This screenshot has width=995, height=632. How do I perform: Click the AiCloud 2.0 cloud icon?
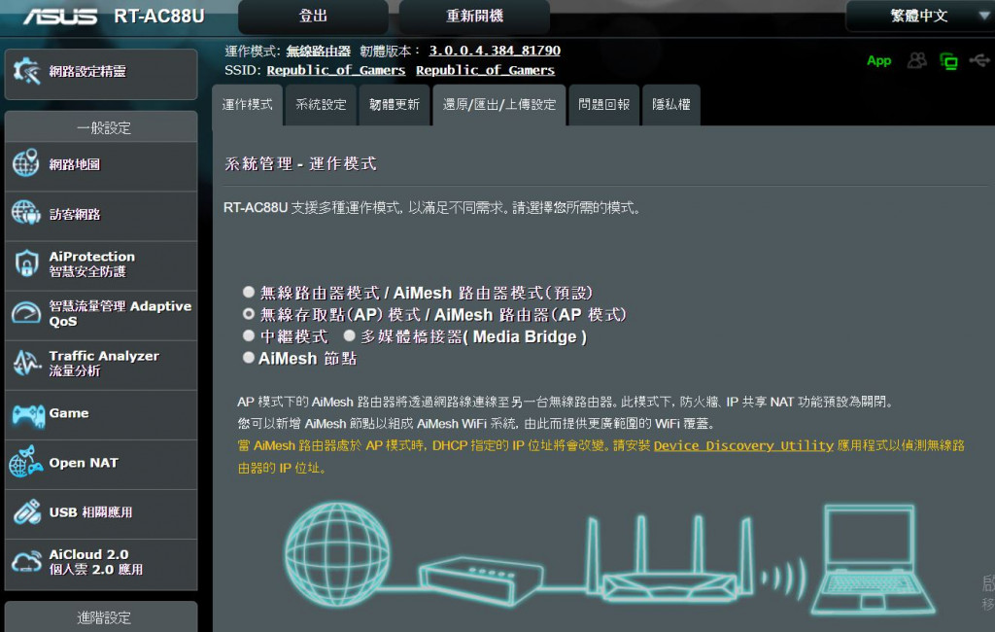pos(26,561)
